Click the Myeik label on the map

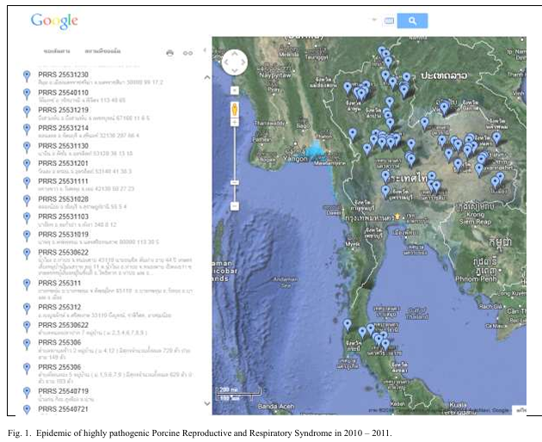(353, 244)
